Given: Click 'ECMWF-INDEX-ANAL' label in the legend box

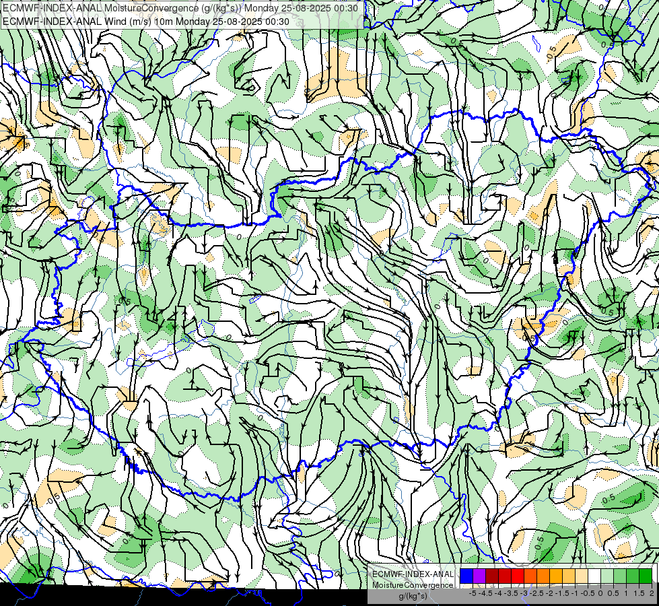Looking at the screenshot, I should 413,574.
